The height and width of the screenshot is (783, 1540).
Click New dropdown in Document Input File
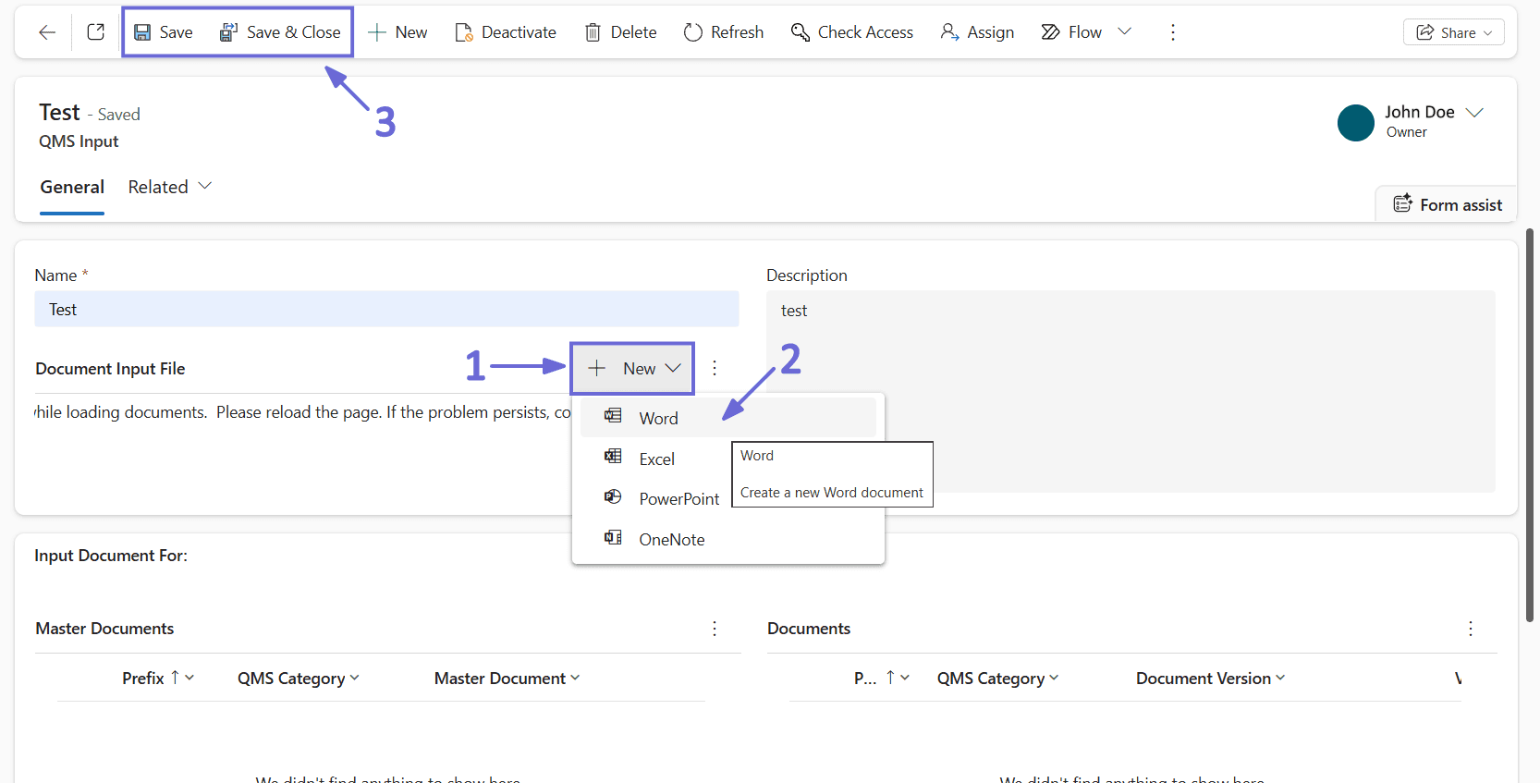pyautogui.click(x=634, y=368)
